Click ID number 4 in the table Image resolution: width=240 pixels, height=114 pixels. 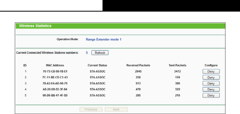(x=25, y=89)
